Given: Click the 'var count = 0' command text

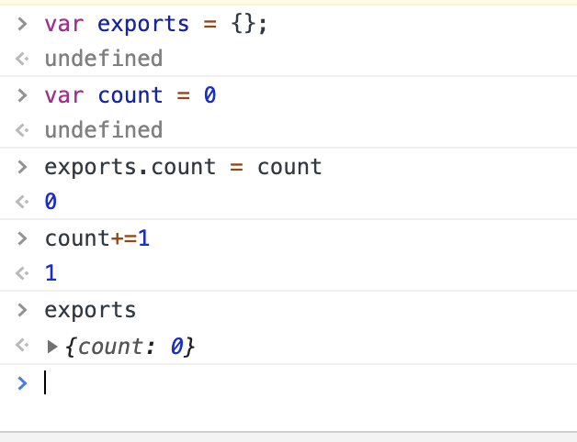Looking at the screenshot, I should tap(130, 95).
